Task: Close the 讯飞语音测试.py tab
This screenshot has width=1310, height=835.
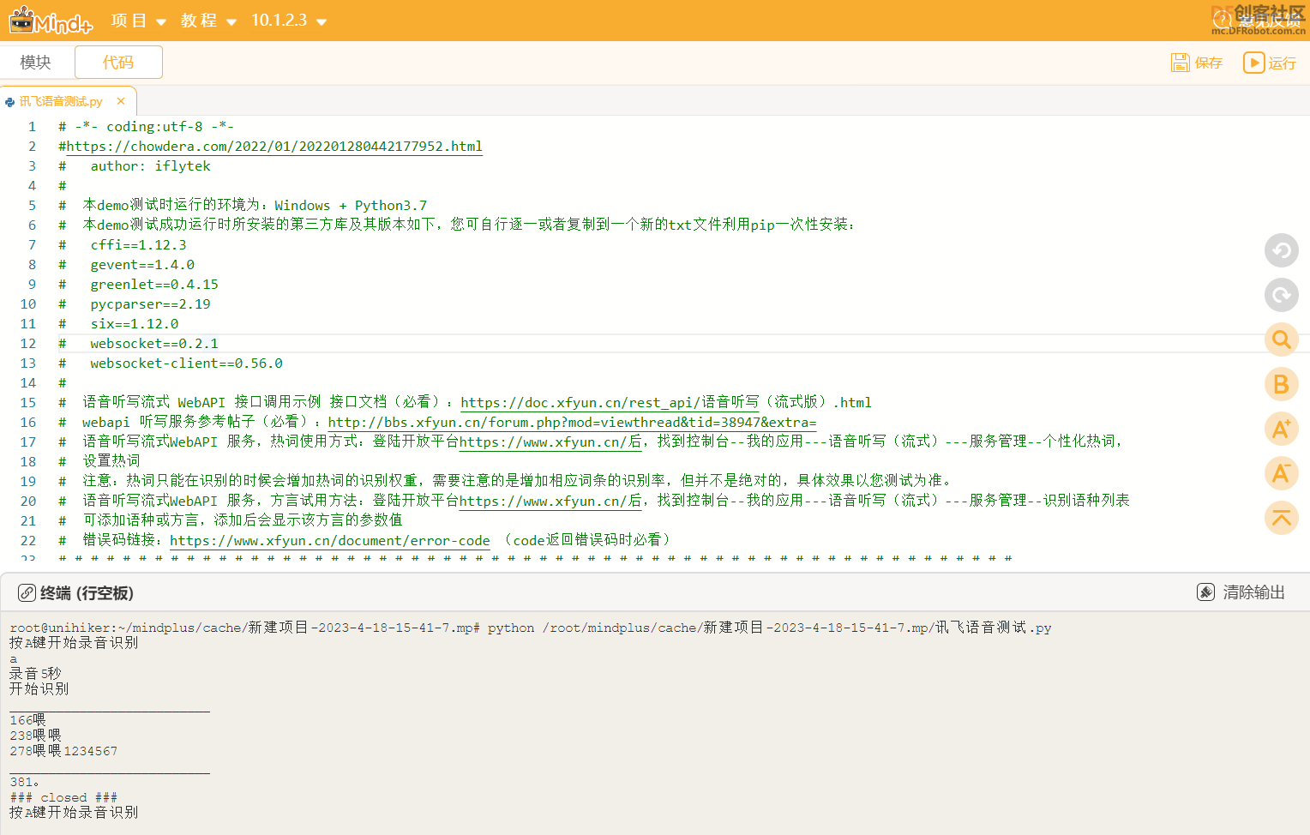Action: point(121,101)
